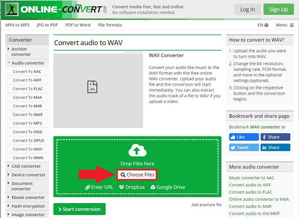Open the EN language selector
This screenshot has width=299, height=218.
263,25
